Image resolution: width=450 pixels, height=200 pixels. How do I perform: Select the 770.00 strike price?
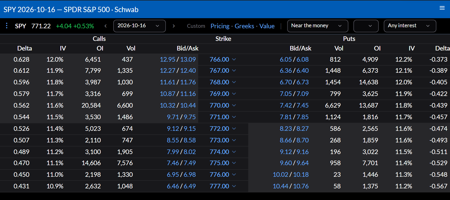click(x=219, y=105)
